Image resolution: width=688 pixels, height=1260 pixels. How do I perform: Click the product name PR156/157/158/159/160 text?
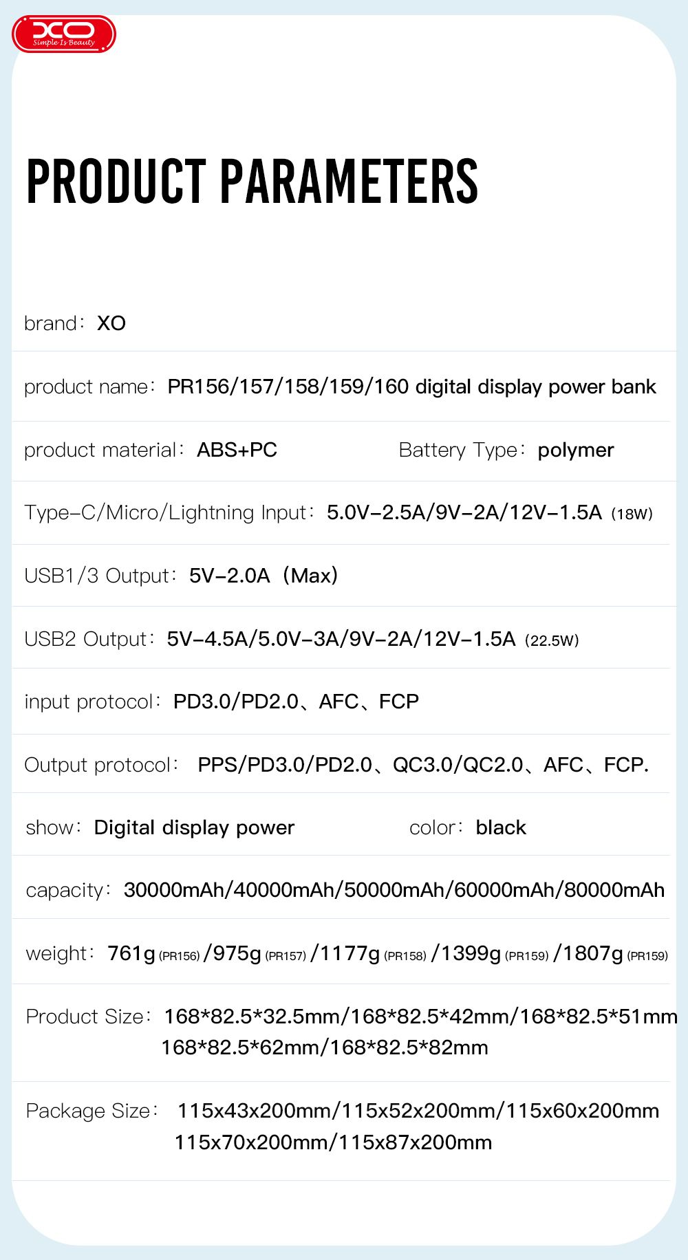(x=411, y=387)
